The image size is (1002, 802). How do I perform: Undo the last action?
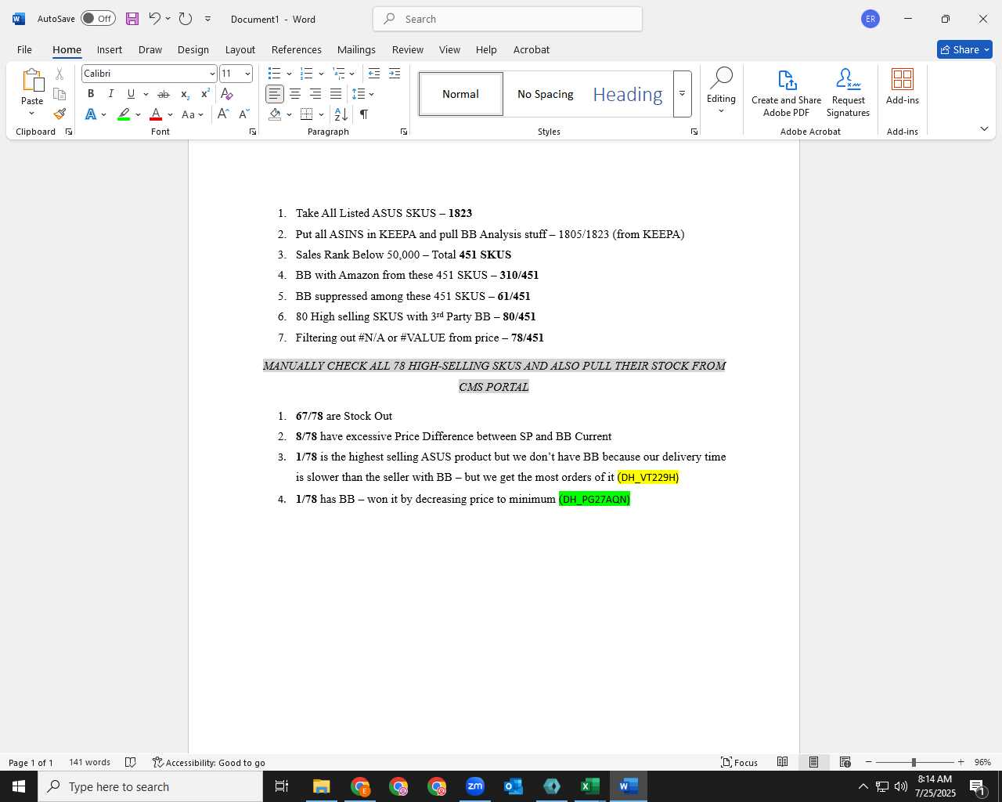(154, 19)
